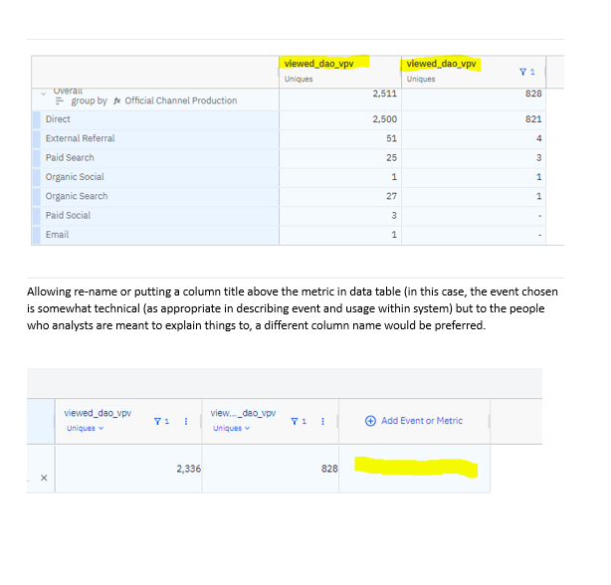Click the fx formula icon beside Official Channel Production
The height and width of the screenshot is (585, 611).
(x=116, y=100)
